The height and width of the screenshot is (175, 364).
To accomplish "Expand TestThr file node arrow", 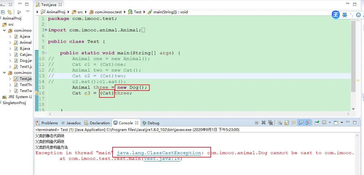I will point(10,84).
